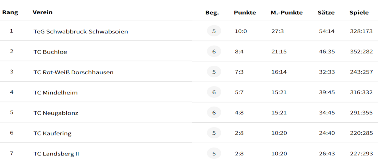Select the 328:173 Spiele value
Viewport: 378px width, 165px height.
361,31
